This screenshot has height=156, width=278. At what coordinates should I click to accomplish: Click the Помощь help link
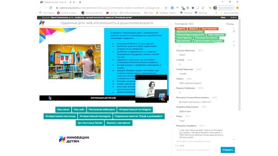pyautogui.click(x=230, y=24)
